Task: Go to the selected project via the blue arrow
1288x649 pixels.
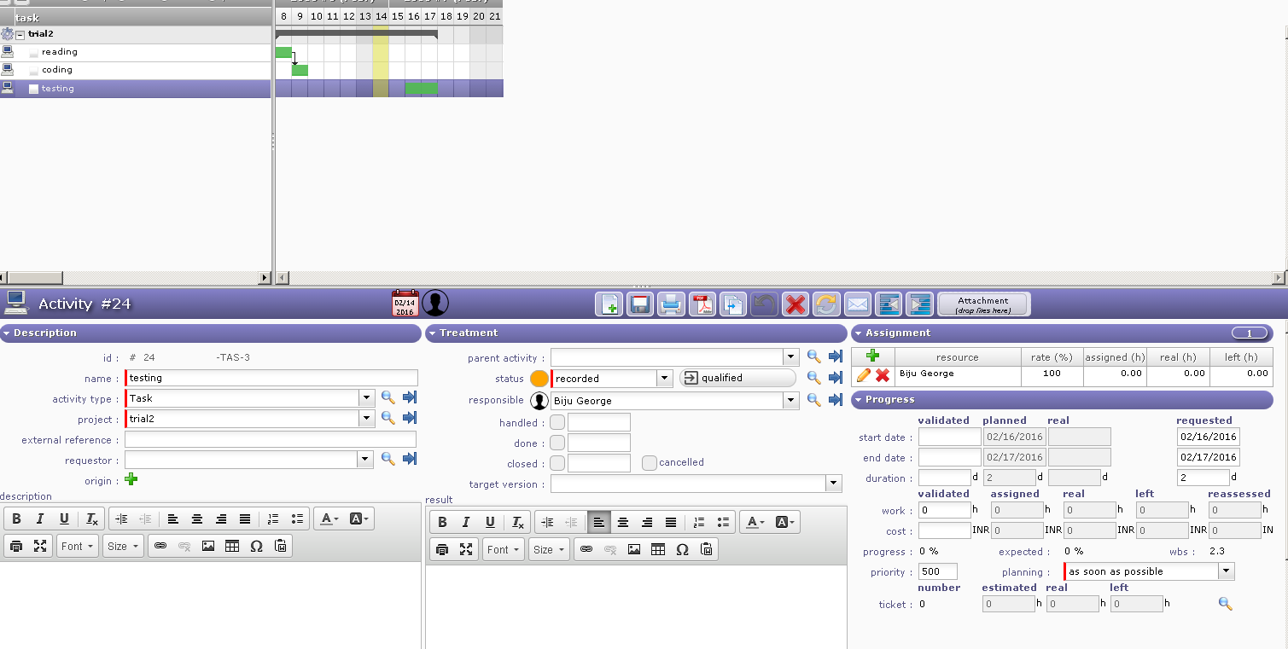Action: [410, 418]
